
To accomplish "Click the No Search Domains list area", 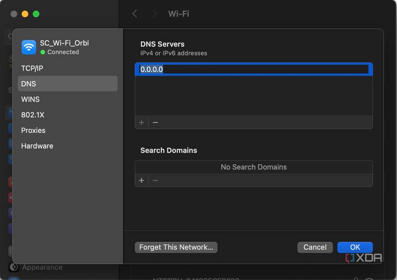I will 254,167.
